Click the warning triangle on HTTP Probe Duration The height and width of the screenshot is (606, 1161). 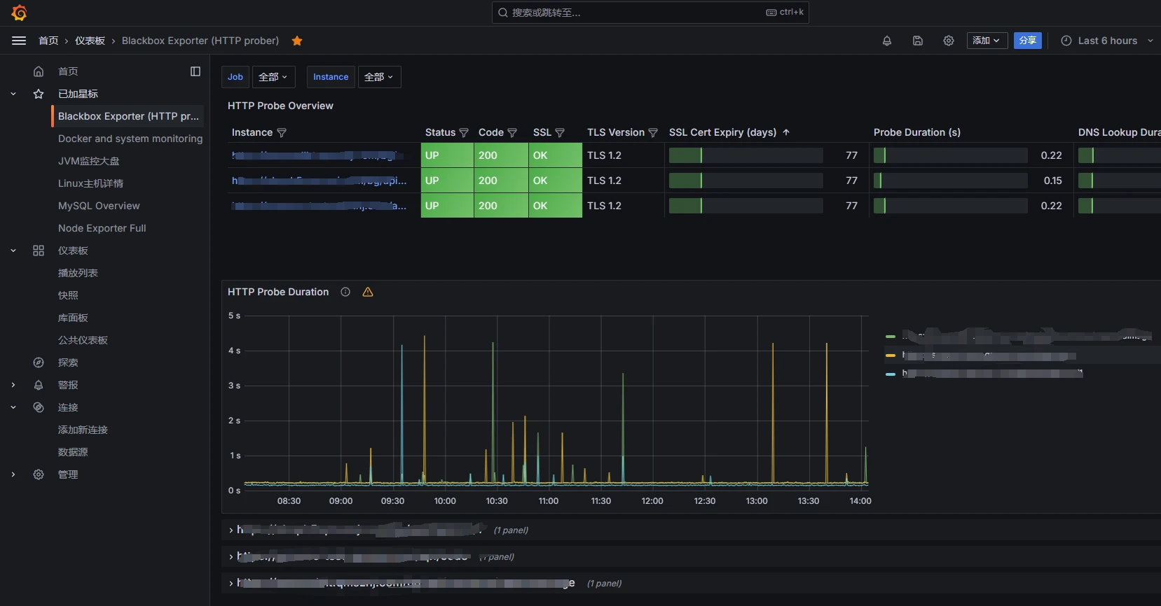click(368, 292)
